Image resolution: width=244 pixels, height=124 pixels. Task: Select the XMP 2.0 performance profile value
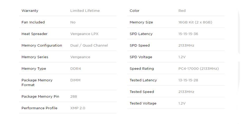point(78,108)
